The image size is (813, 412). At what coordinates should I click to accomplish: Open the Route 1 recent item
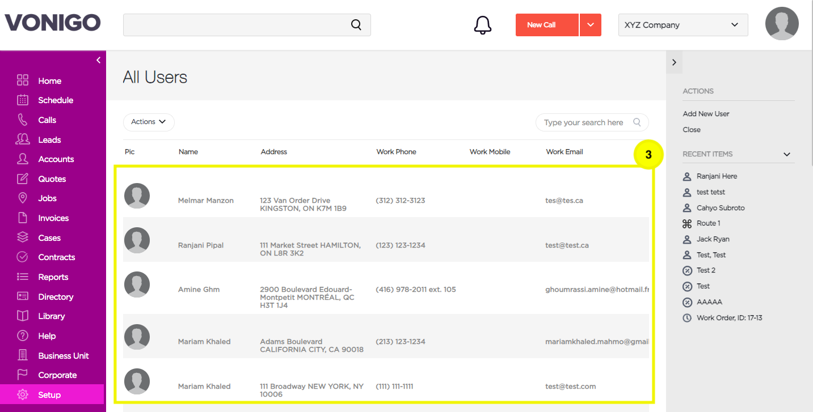point(709,223)
